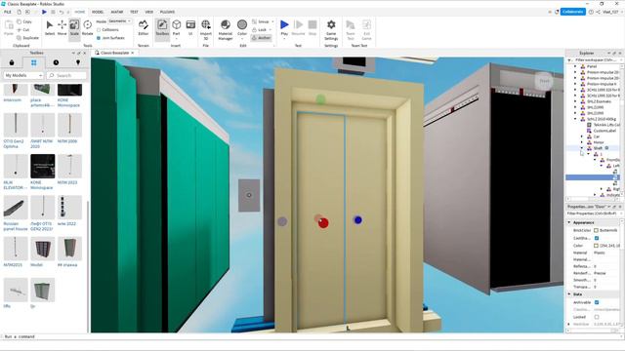Image resolution: width=625 pixels, height=351 pixels.
Task: Click the New file icon in quick toolbar
Action: pyautogui.click(x=19, y=12)
